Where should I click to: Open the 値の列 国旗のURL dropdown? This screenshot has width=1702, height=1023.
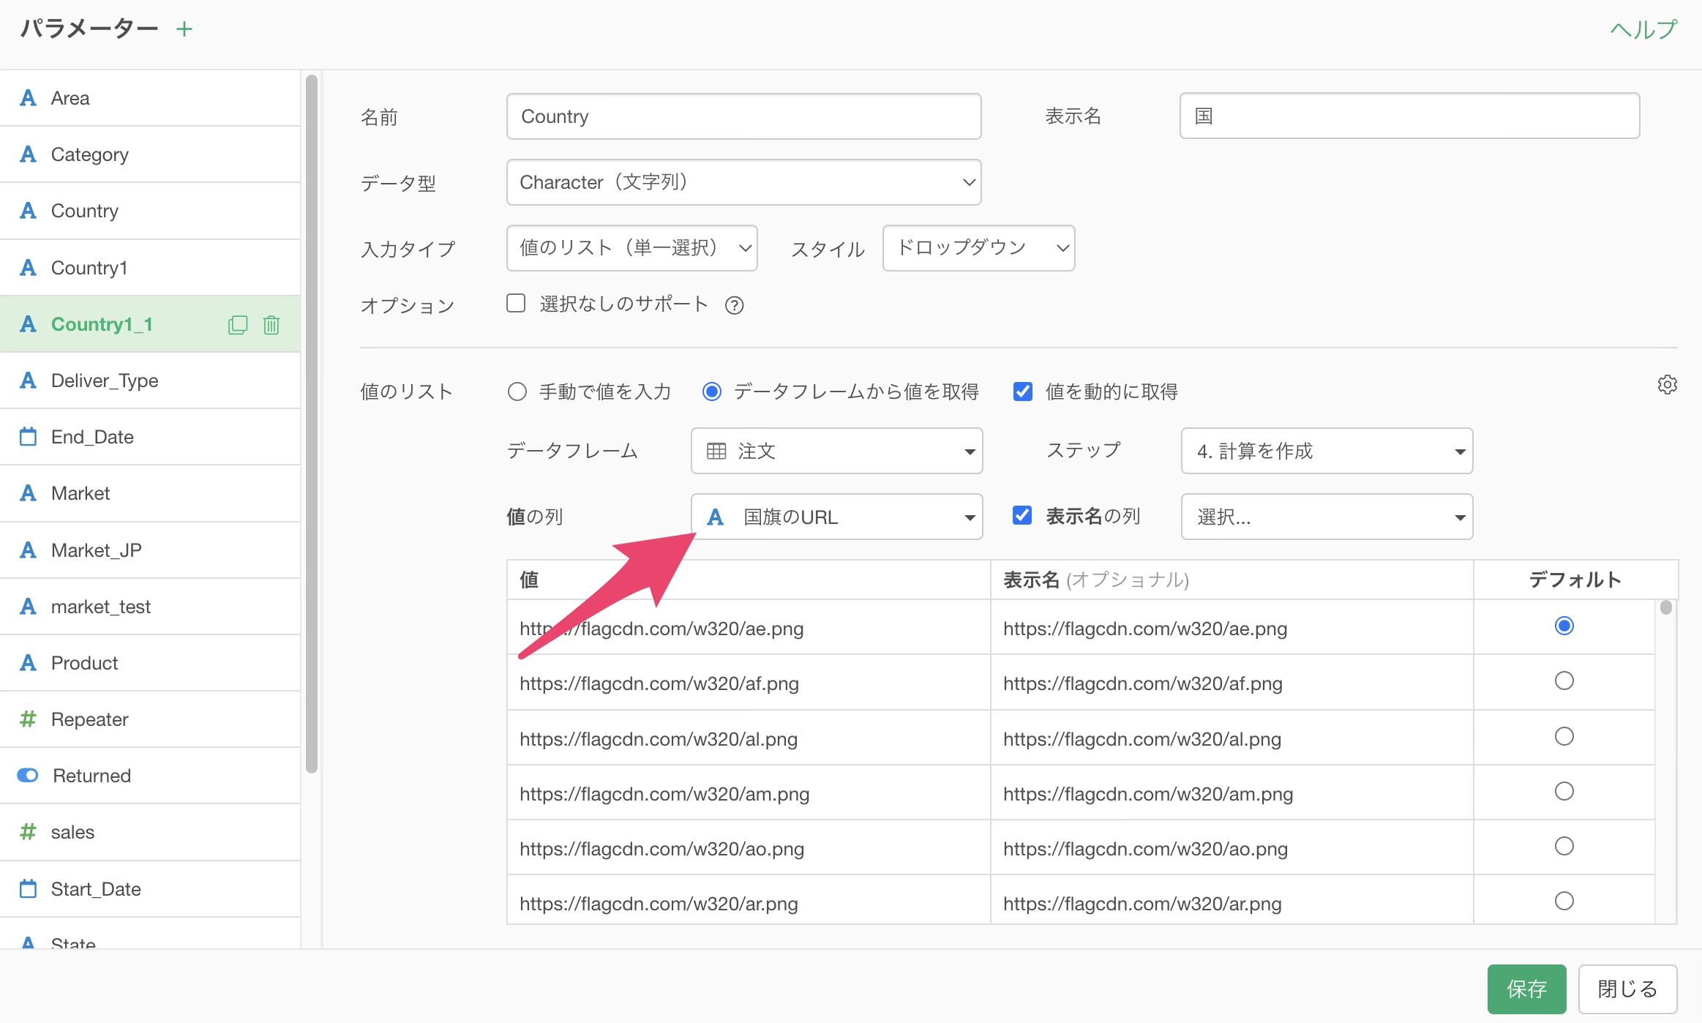[x=836, y=517]
